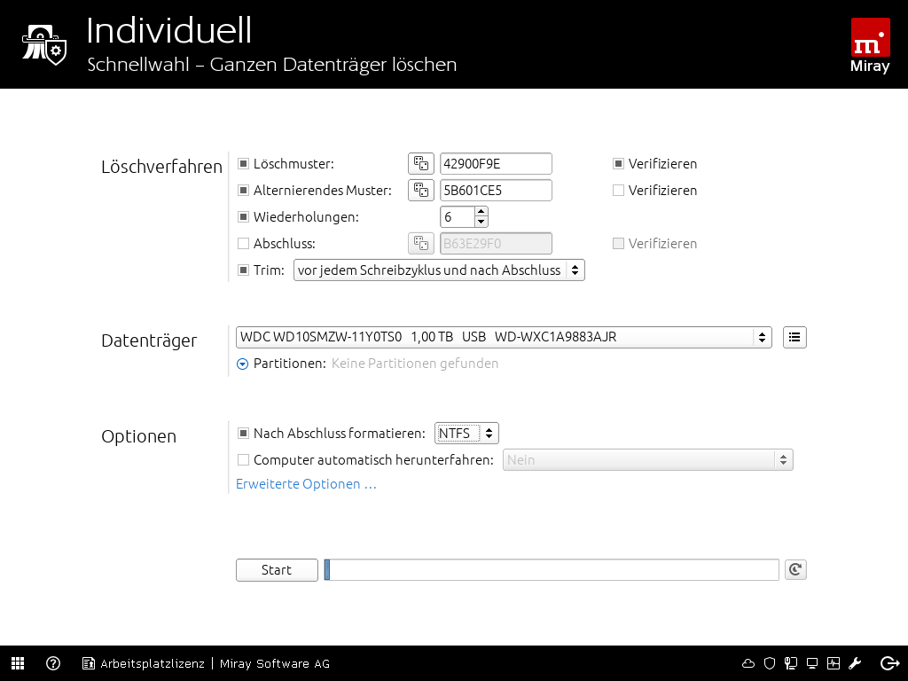
Task: Randomize the Alternierendes Muster with dice icon
Action: click(x=421, y=191)
